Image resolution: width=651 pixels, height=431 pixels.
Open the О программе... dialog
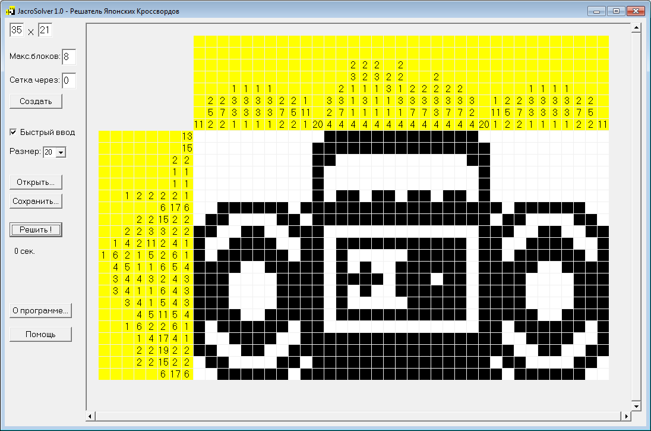40,310
